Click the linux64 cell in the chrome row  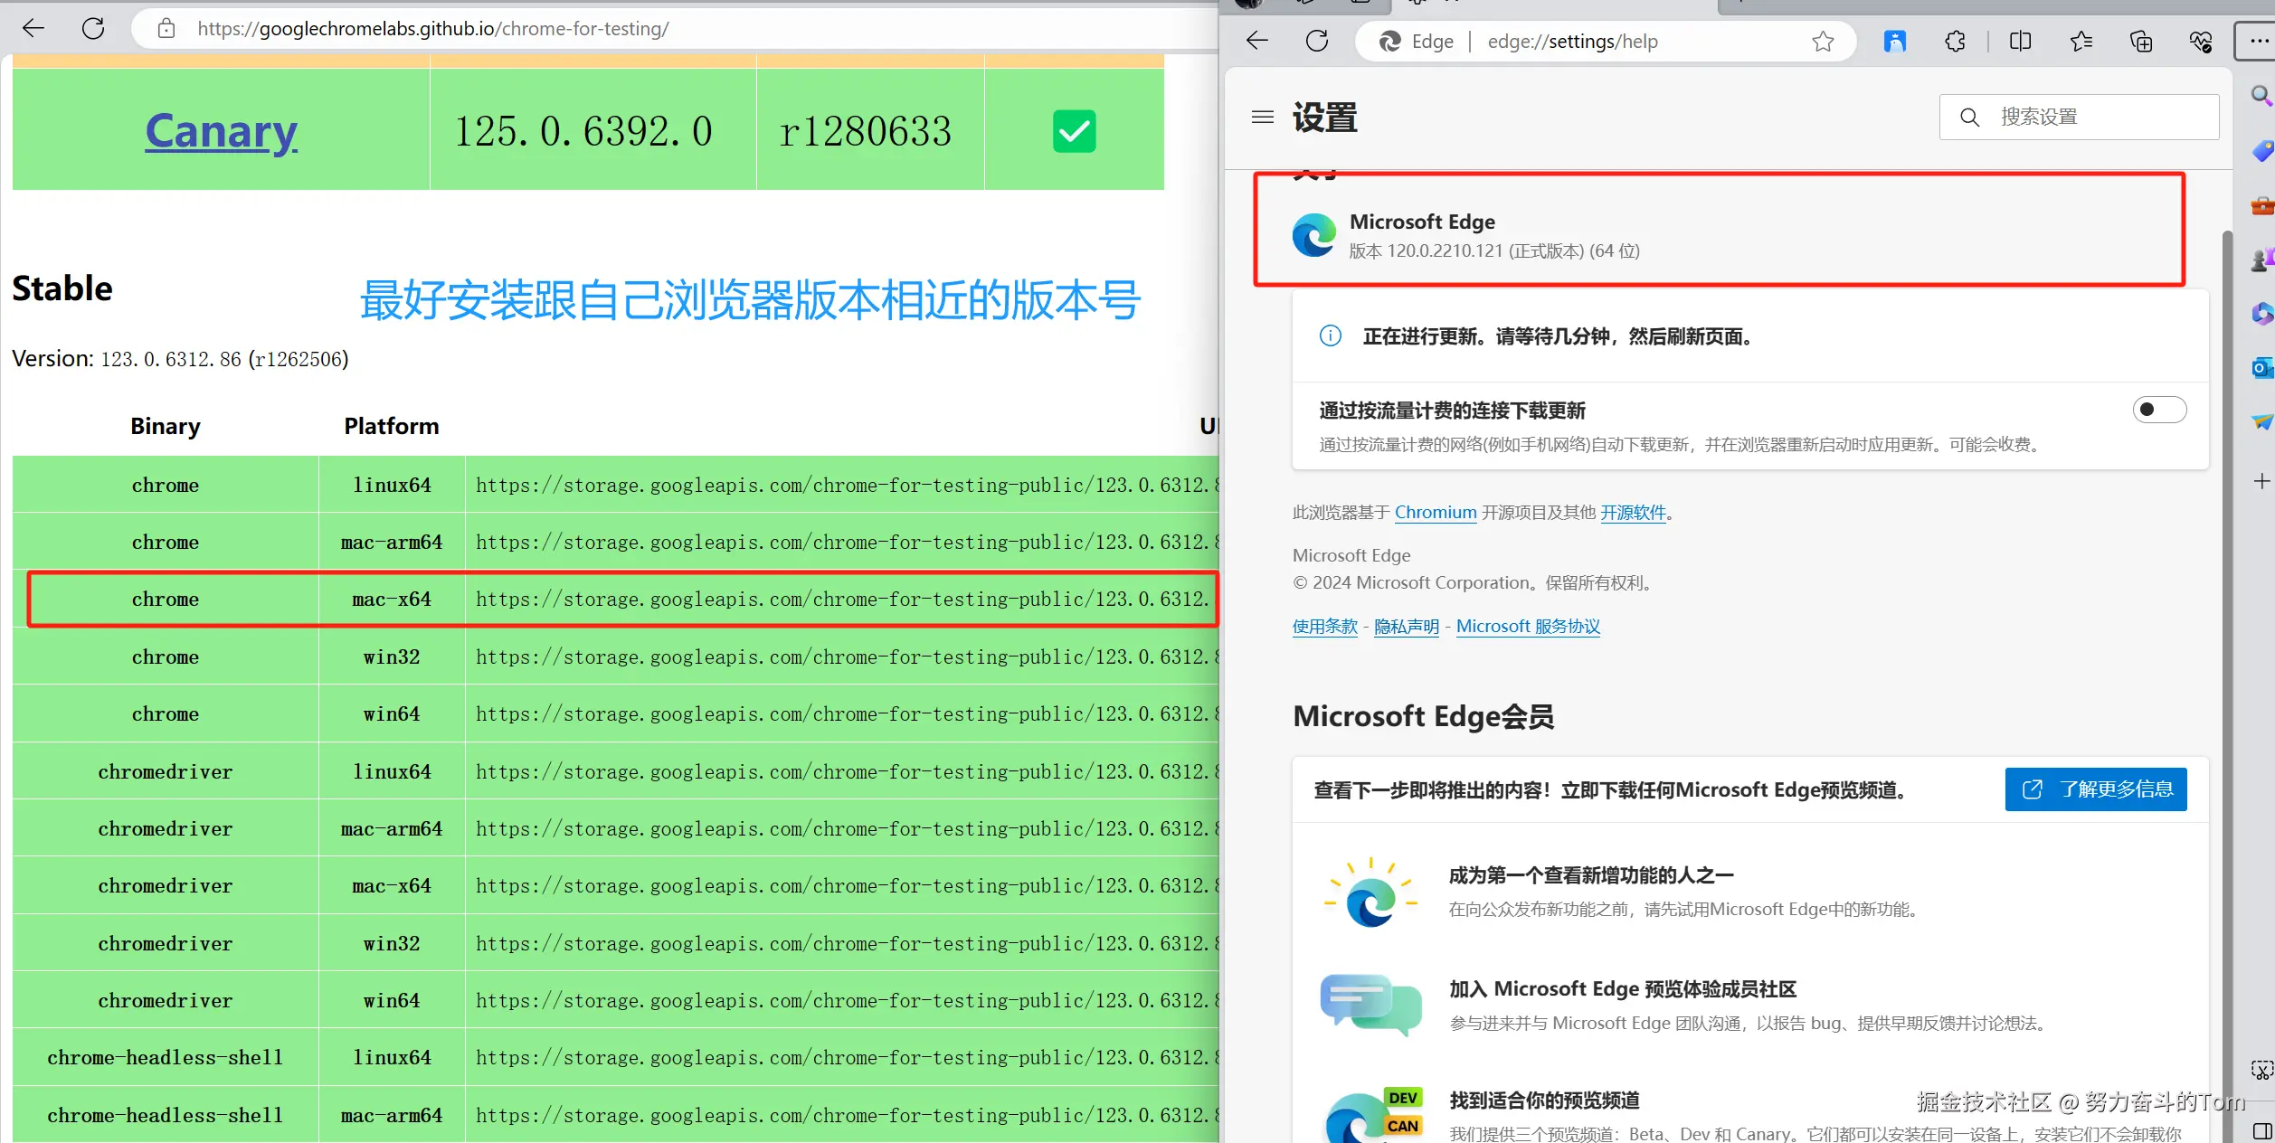coord(392,485)
